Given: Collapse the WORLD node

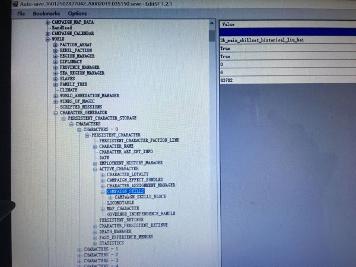Looking at the screenshot, I should coord(47,39).
